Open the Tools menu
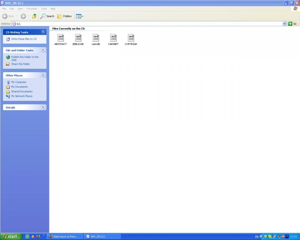300x240 pixels. [44, 9]
